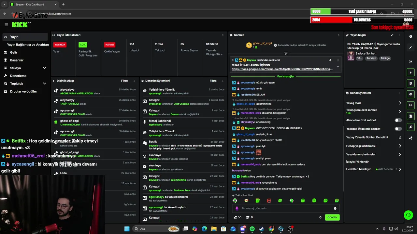417x234 pixels.
Task: Open Yasaklanmış kelimeler settings arrow
Action: 400,154
